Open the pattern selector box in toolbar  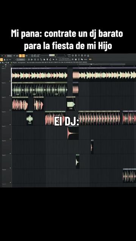click(x=21, y=59)
